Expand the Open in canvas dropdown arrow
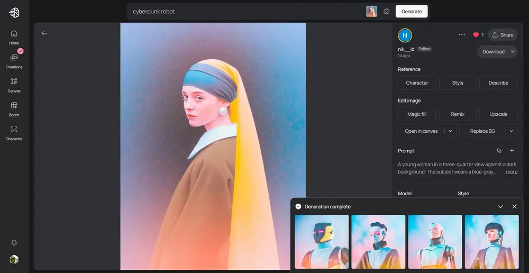Image resolution: width=529 pixels, height=273 pixels. point(450,131)
